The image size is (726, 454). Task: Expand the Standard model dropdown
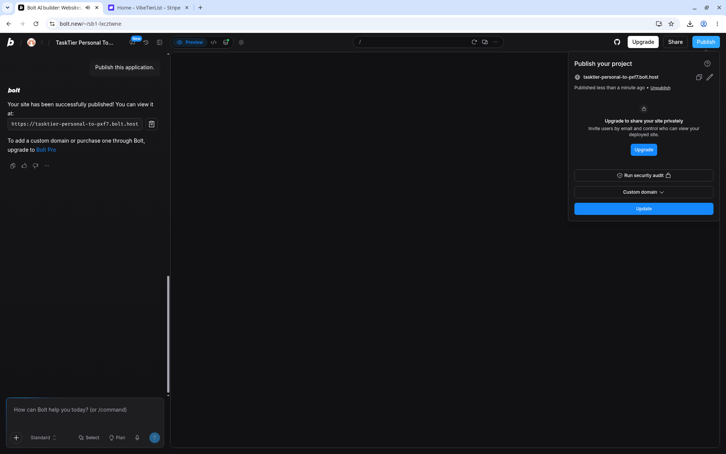(x=43, y=438)
